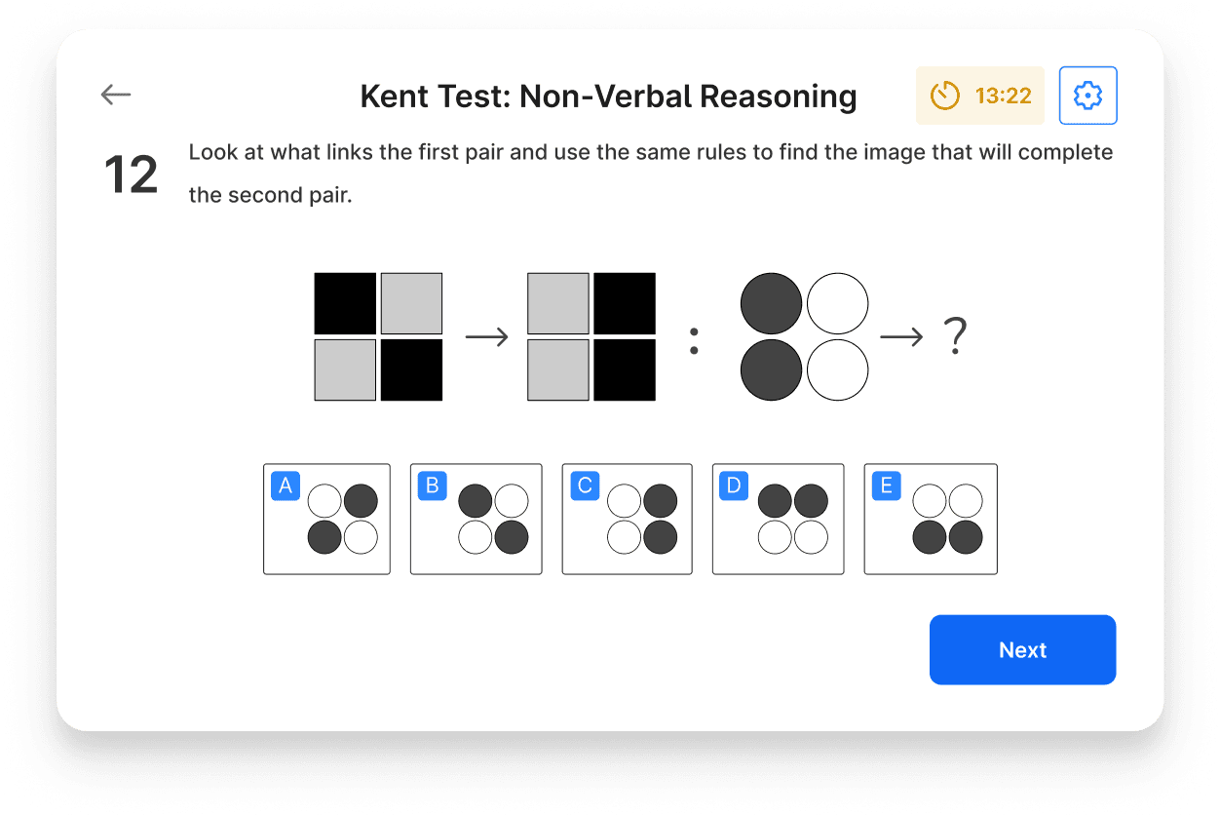1220x815 pixels.
Task: Select answer option B
Action: click(x=477, y=519)
